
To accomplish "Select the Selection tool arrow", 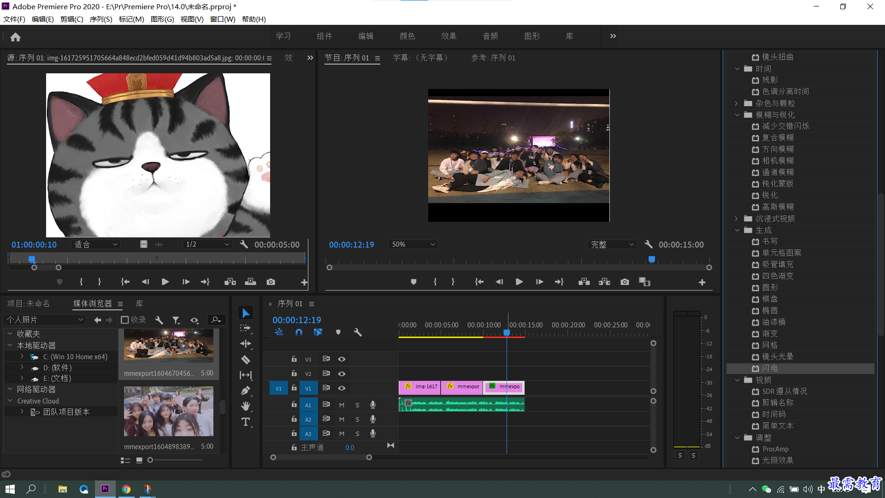I will pos(246,313).
